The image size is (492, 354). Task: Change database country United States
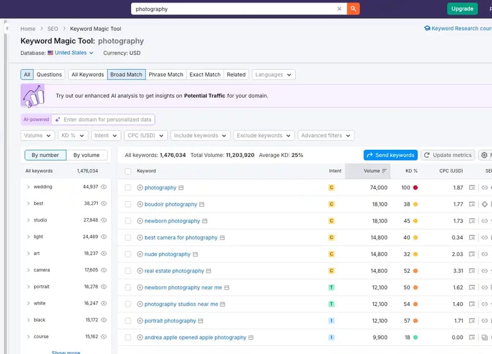coord(70,52)
